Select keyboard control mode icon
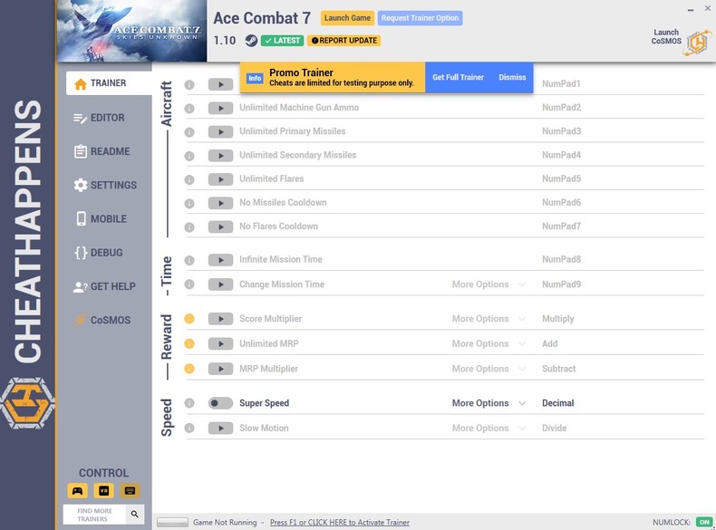This screenshot has width=716, height=530. 131,491
